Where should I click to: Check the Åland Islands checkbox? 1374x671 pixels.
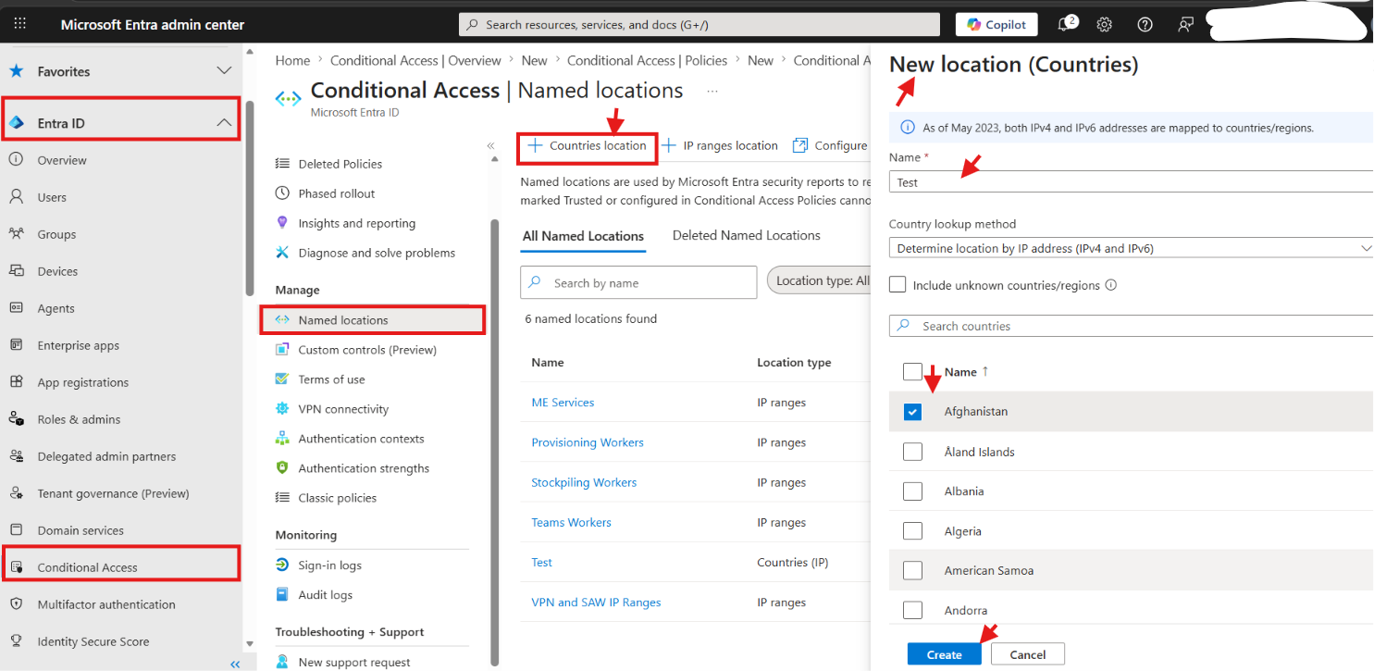[912, 452]
